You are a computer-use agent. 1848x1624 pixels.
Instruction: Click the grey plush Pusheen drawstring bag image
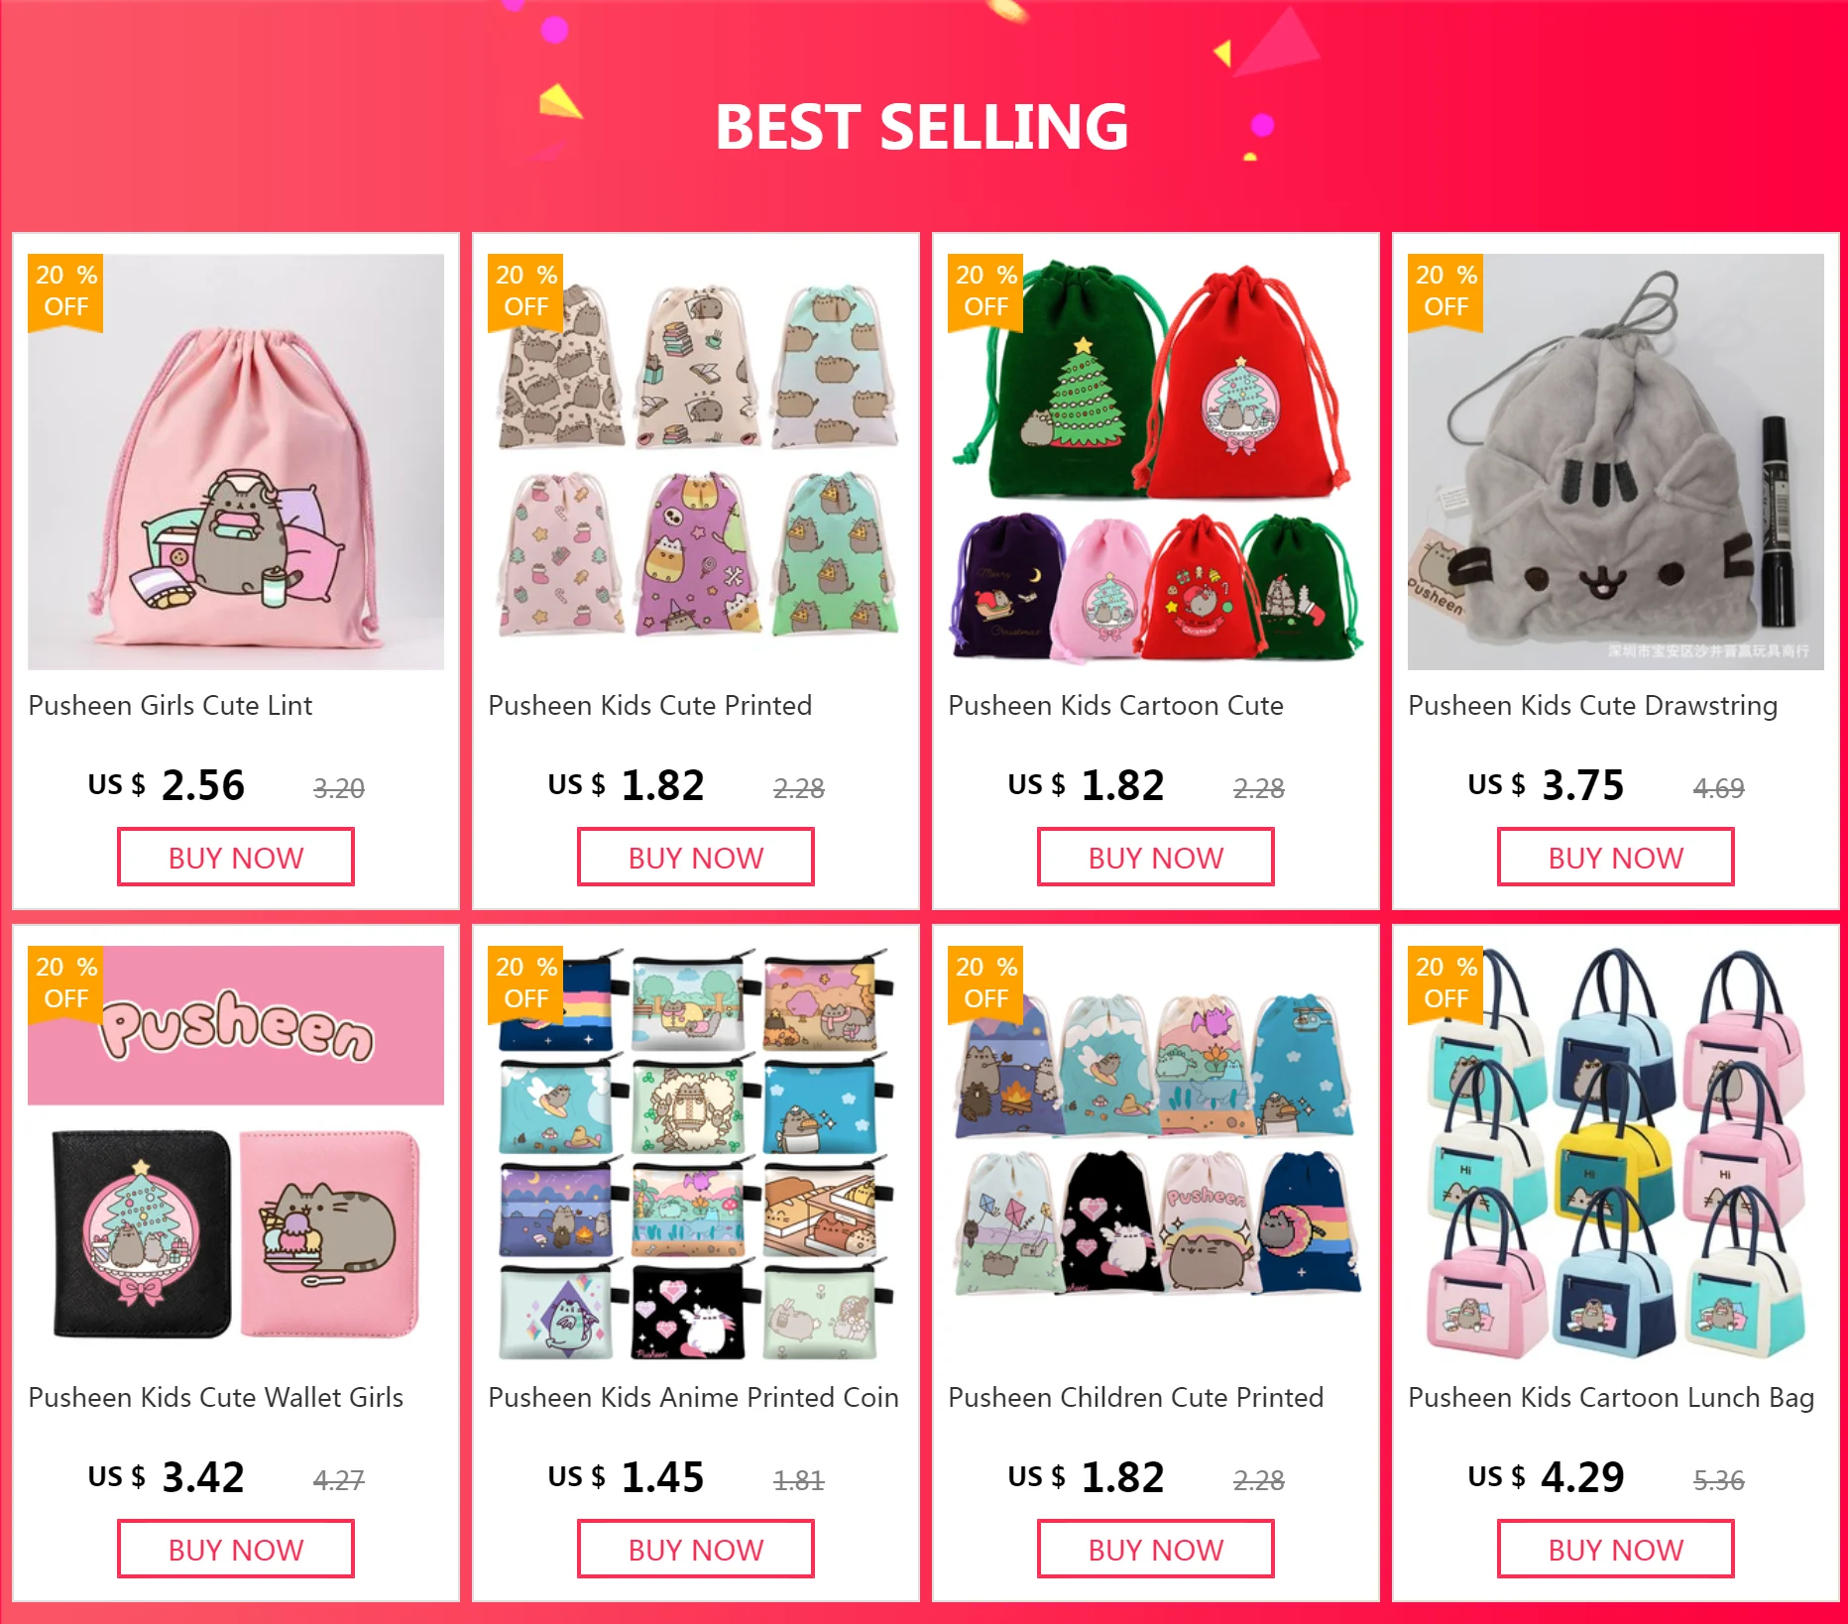[1616, 462]
